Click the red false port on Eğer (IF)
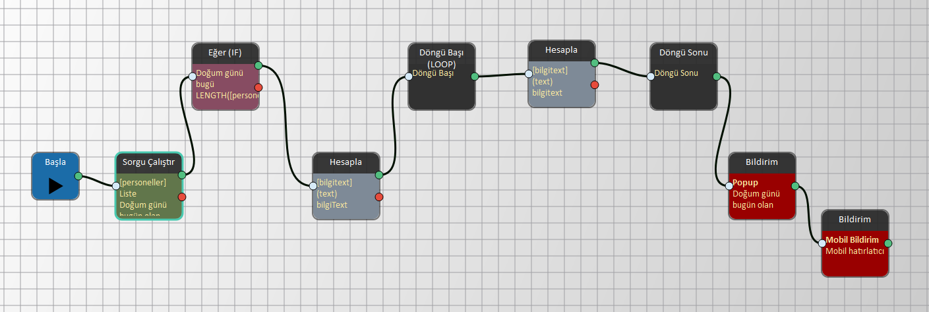Image resolution: width=929 pixels, height=312 pixels. 258,87
